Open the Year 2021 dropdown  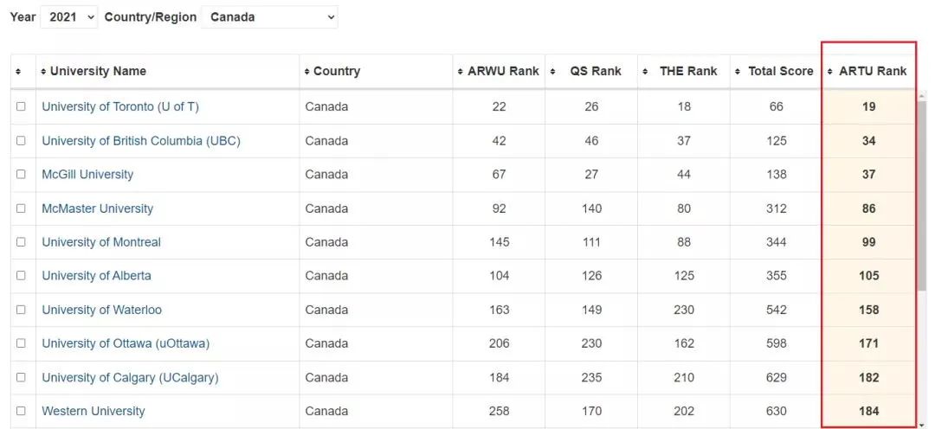[68, 16]
